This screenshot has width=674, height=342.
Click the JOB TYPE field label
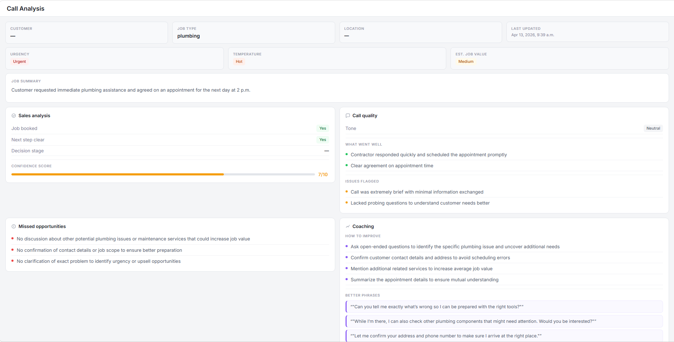coord(187,29)
